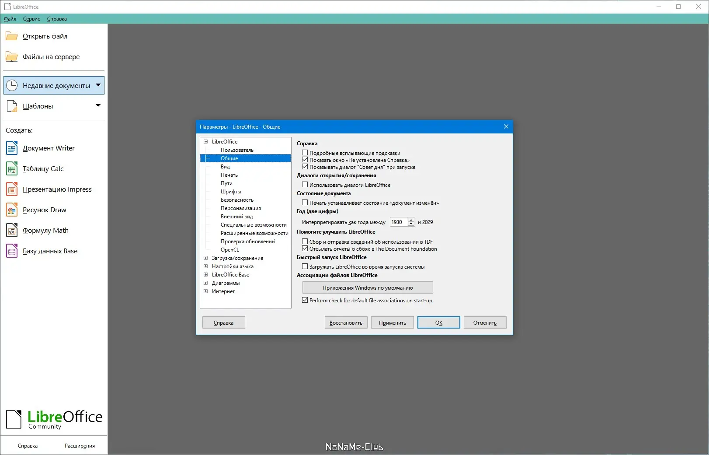Check Печать устанавливает состояние «документ изменён»
The width and height of the screenshot is (709, 455).
click(x=305, y=203)
